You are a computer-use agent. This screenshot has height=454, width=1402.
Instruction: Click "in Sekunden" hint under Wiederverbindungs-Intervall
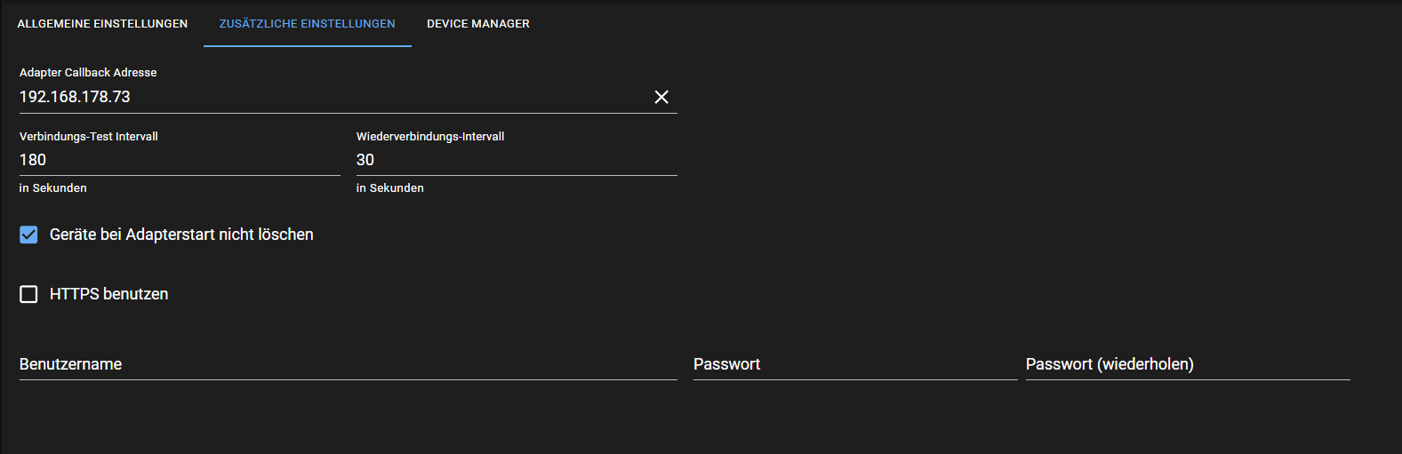click(x=390, y=188)
